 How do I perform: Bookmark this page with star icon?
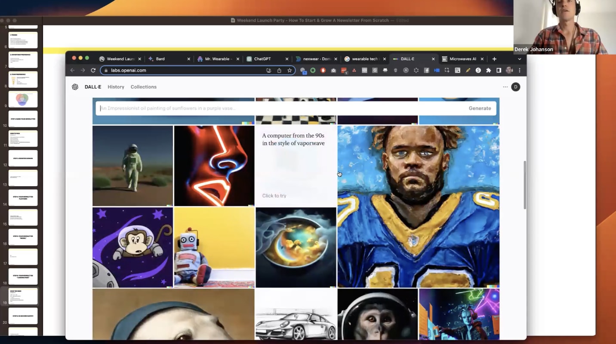coord(290,71)
